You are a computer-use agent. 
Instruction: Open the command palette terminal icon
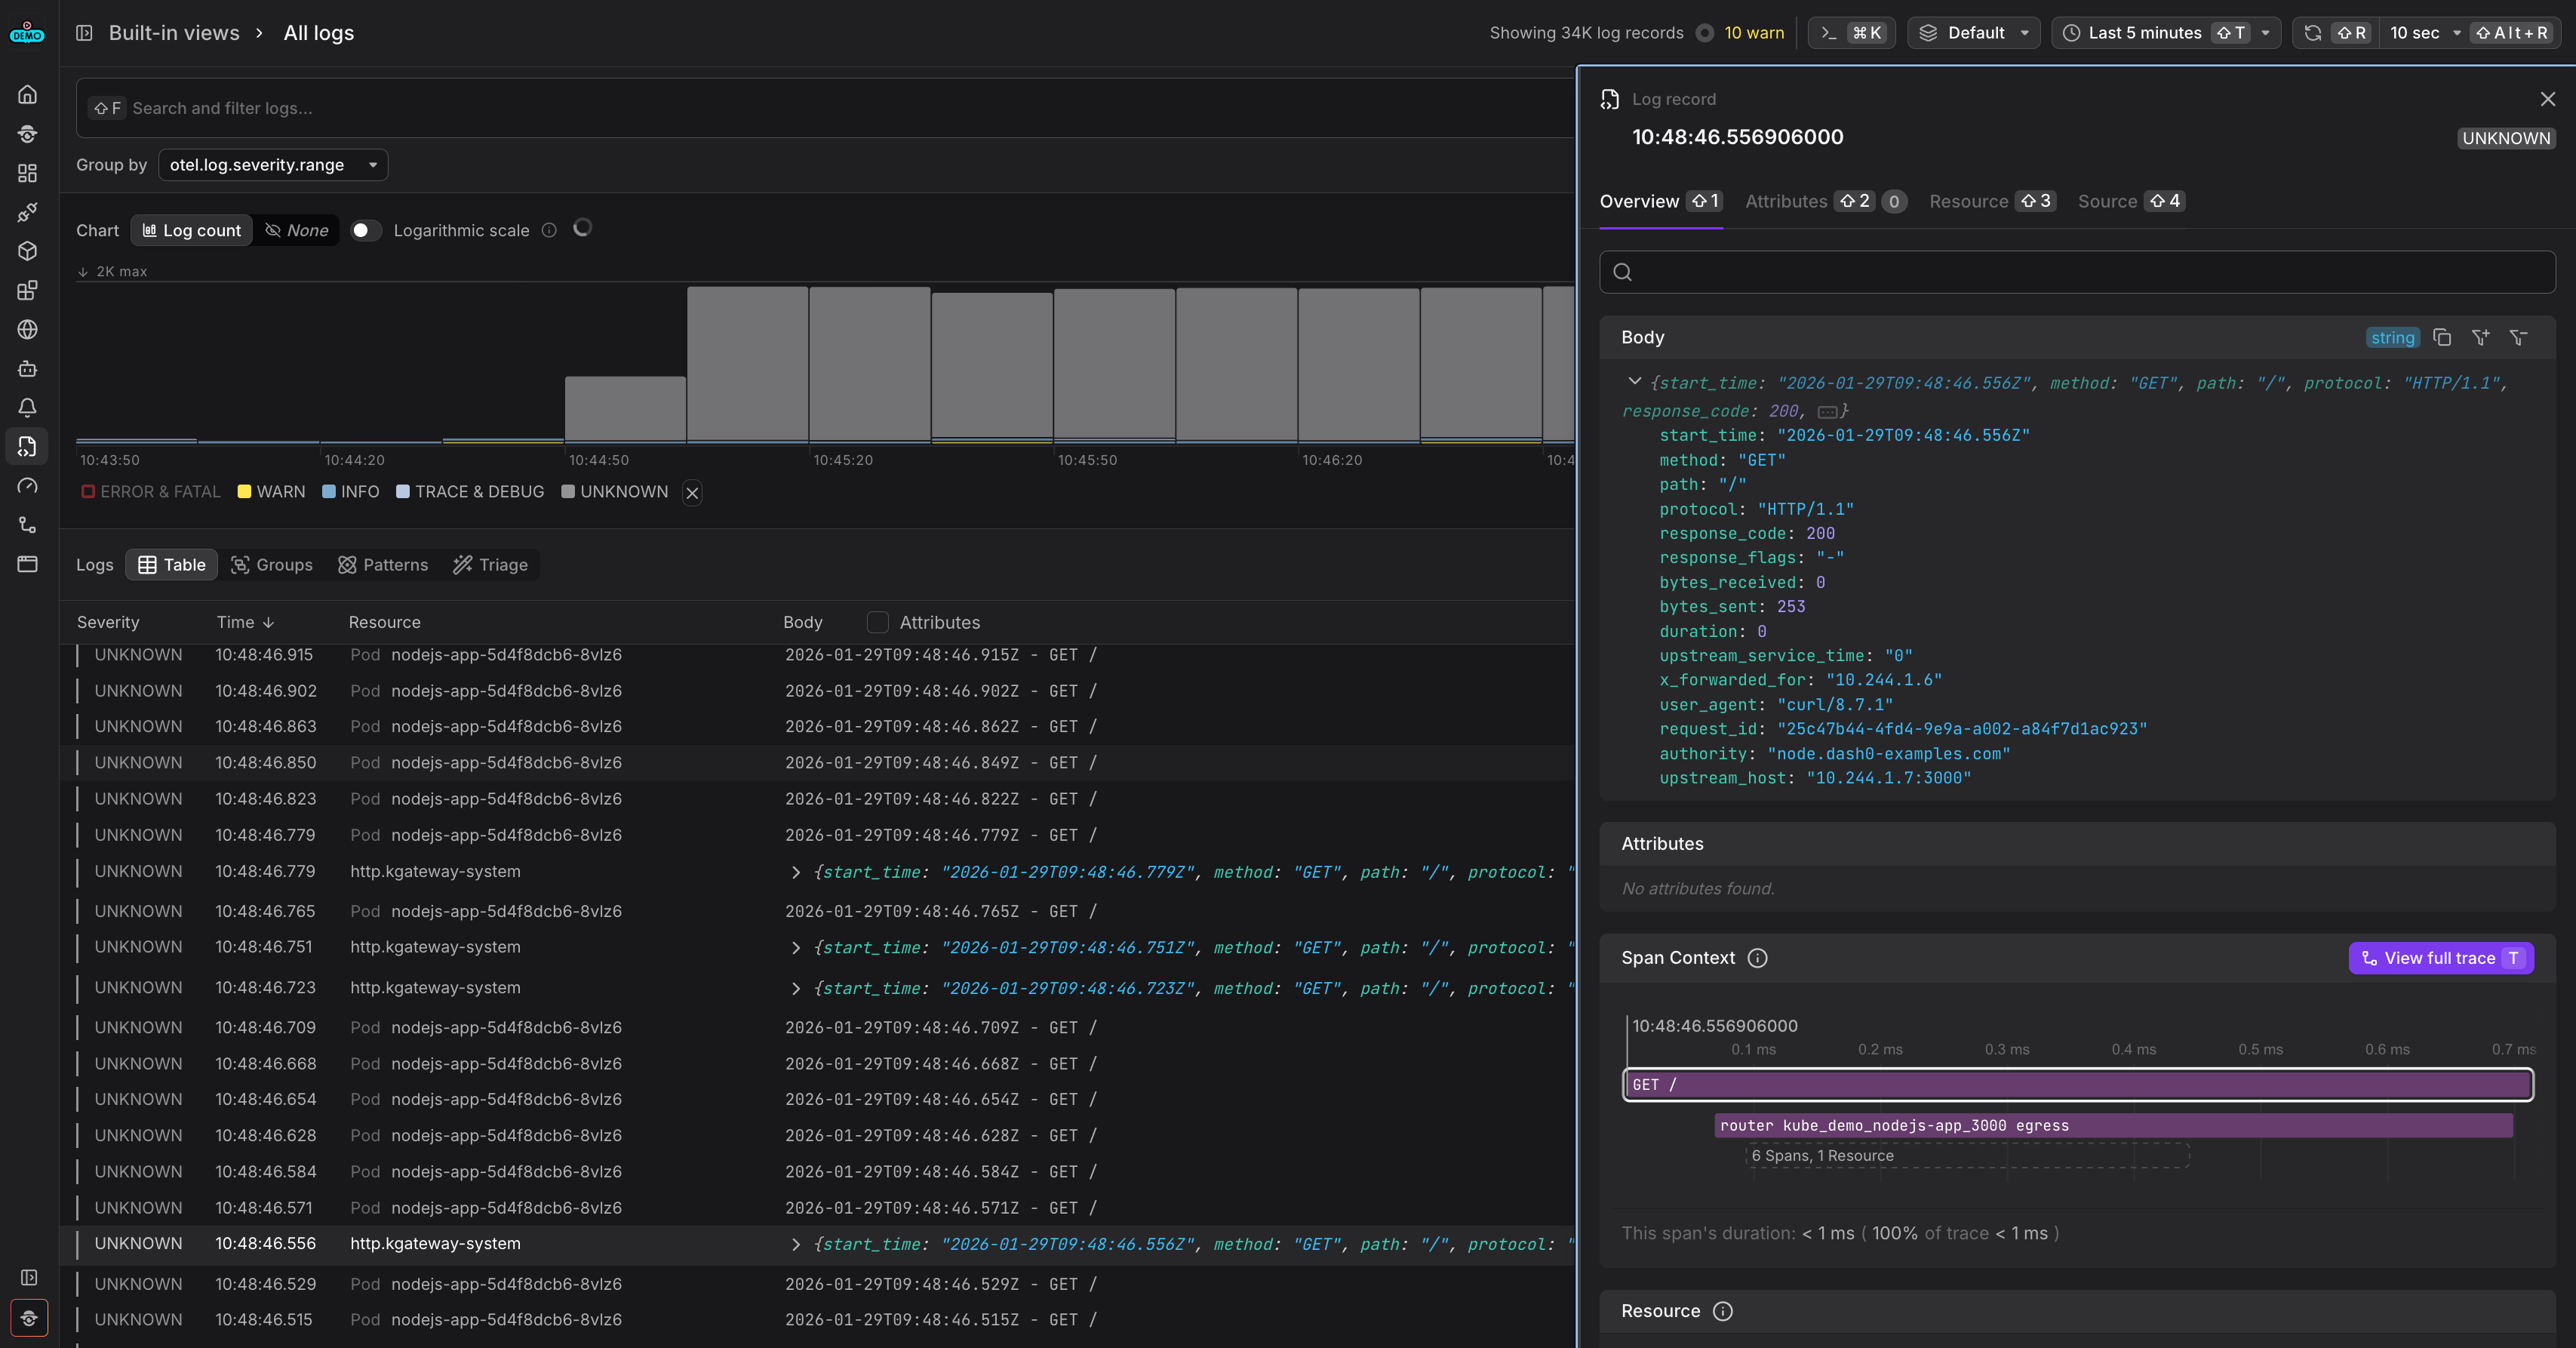click(1829, 33)
